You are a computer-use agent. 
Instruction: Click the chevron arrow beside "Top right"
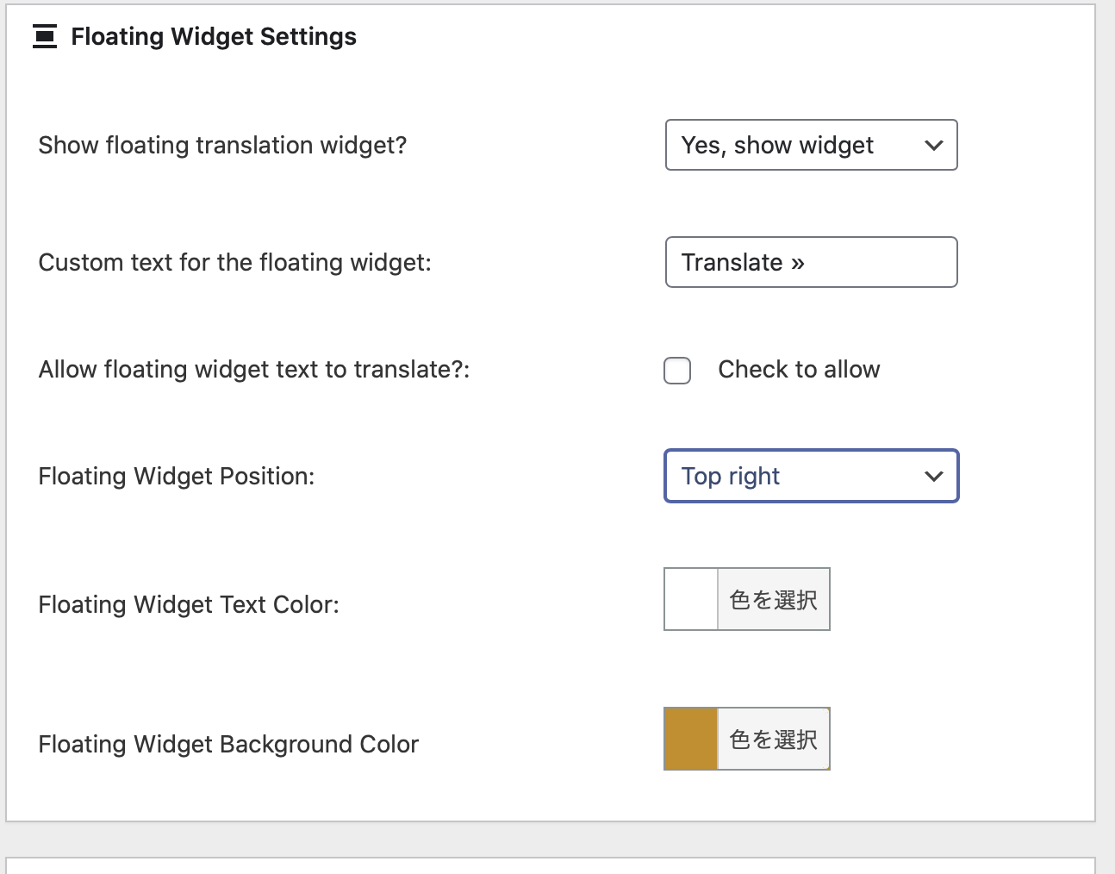tap(933, 477)
